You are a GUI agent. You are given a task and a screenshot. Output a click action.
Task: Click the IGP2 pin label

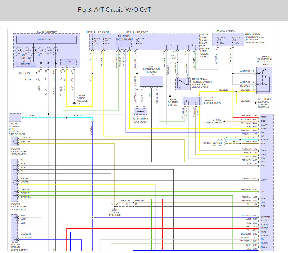[x=263, y=150]
